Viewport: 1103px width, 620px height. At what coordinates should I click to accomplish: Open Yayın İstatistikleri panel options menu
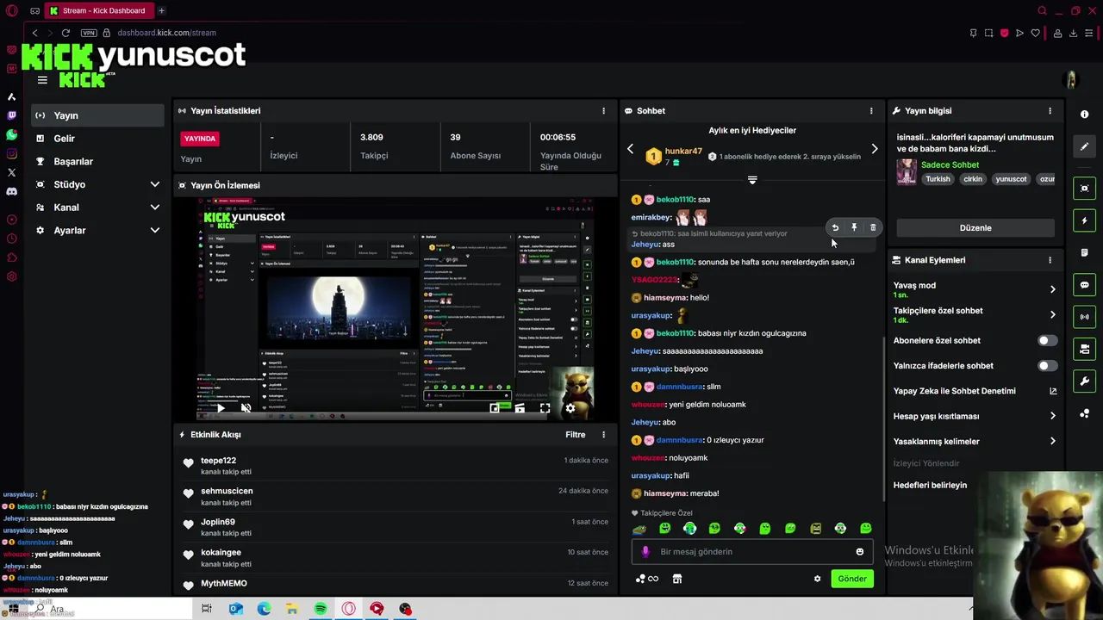tap(603, 111)
